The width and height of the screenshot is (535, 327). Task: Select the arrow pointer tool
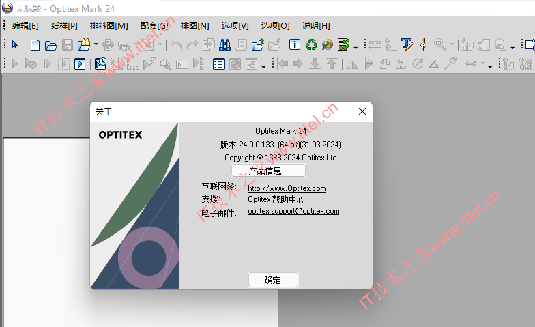[15, 45]
